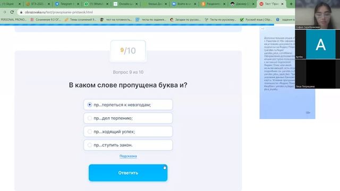Open a new tab with the plus icon

pyautogui.click(x=291, y=4)
